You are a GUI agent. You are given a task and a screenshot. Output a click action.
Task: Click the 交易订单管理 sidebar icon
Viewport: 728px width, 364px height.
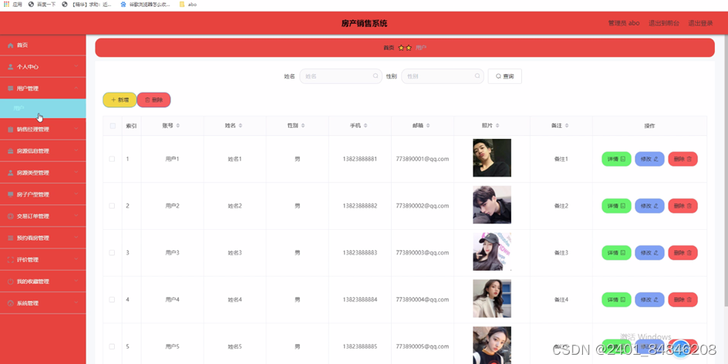(x=11, y=217)
